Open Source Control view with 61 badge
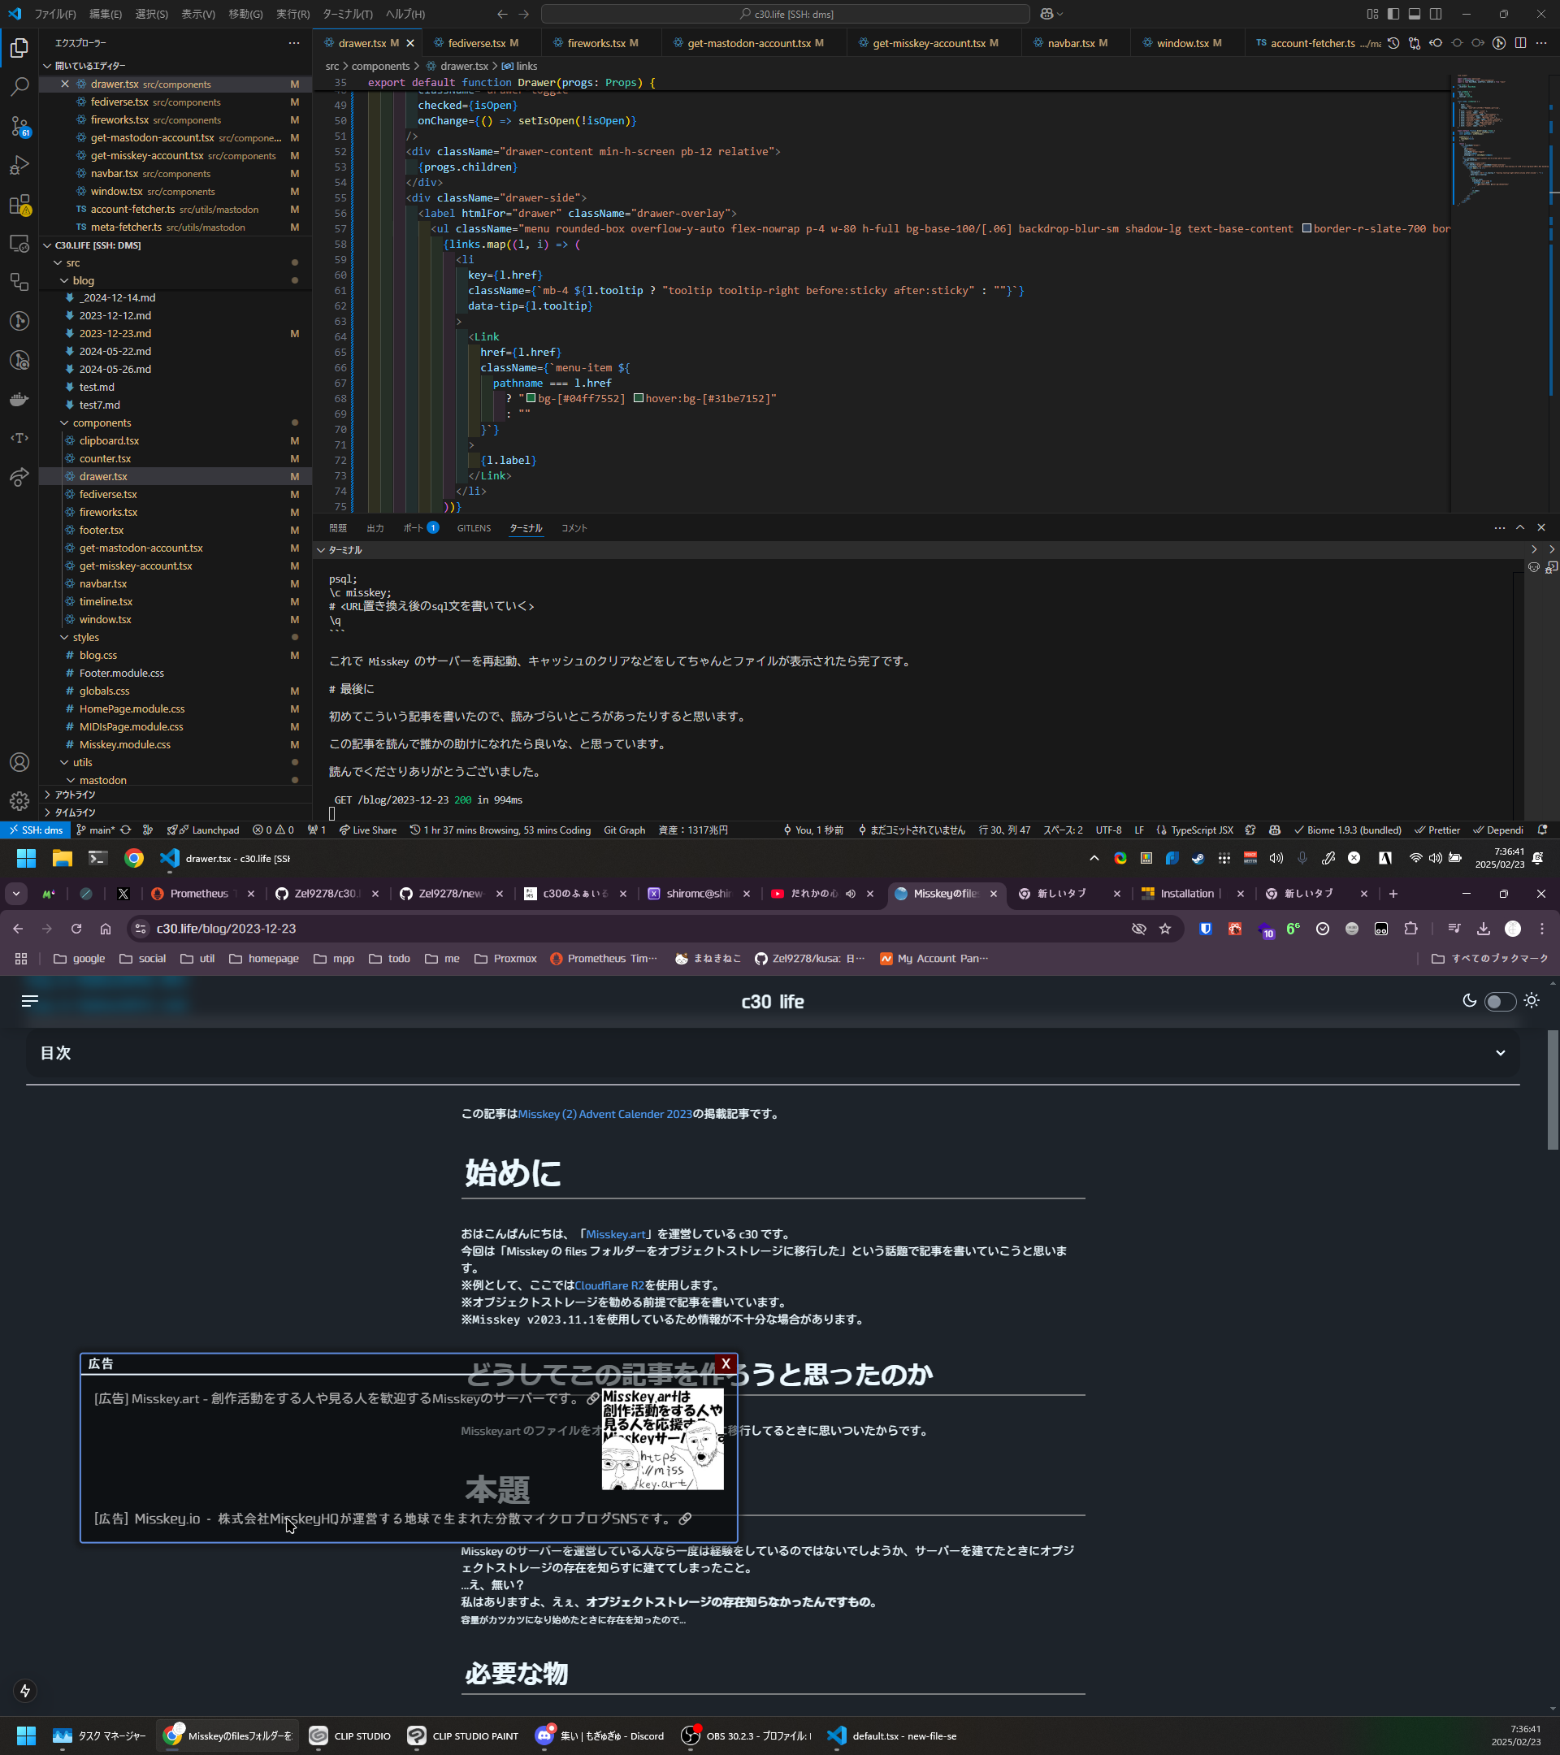The height and width of the screenshot is (1755, 1560). (19, 126)
